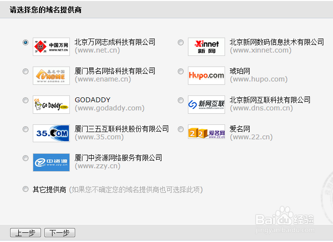Image resolution: width=333 pixels, height=242 pixels.
Task: Click the text (www.ename.cn)
Action: tap(103, 79)
